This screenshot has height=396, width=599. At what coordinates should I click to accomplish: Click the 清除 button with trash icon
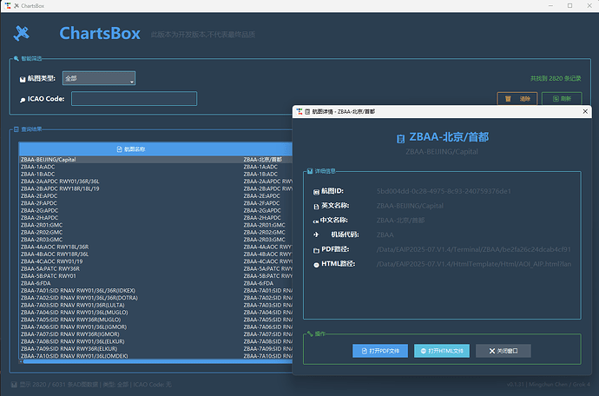[517, 99]
